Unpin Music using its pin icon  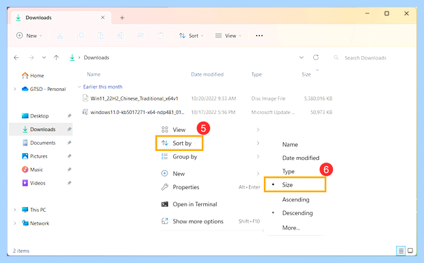[x=69, y=169]
